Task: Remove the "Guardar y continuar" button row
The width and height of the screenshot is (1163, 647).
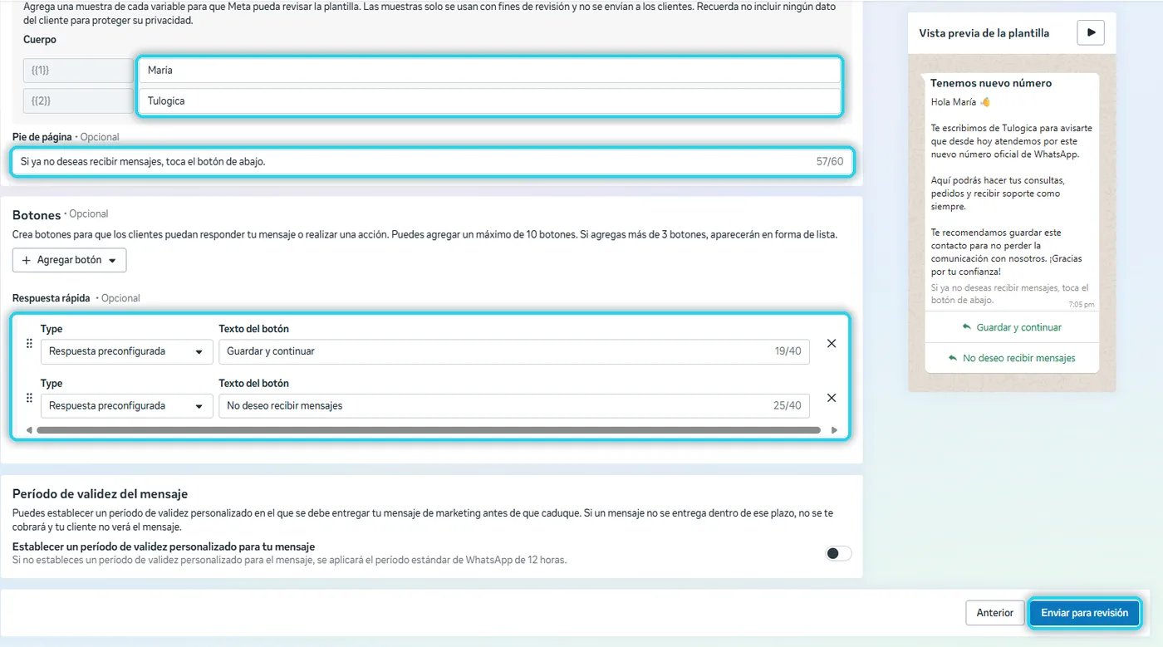Action: pyautogui.click(x=832, y=344)
